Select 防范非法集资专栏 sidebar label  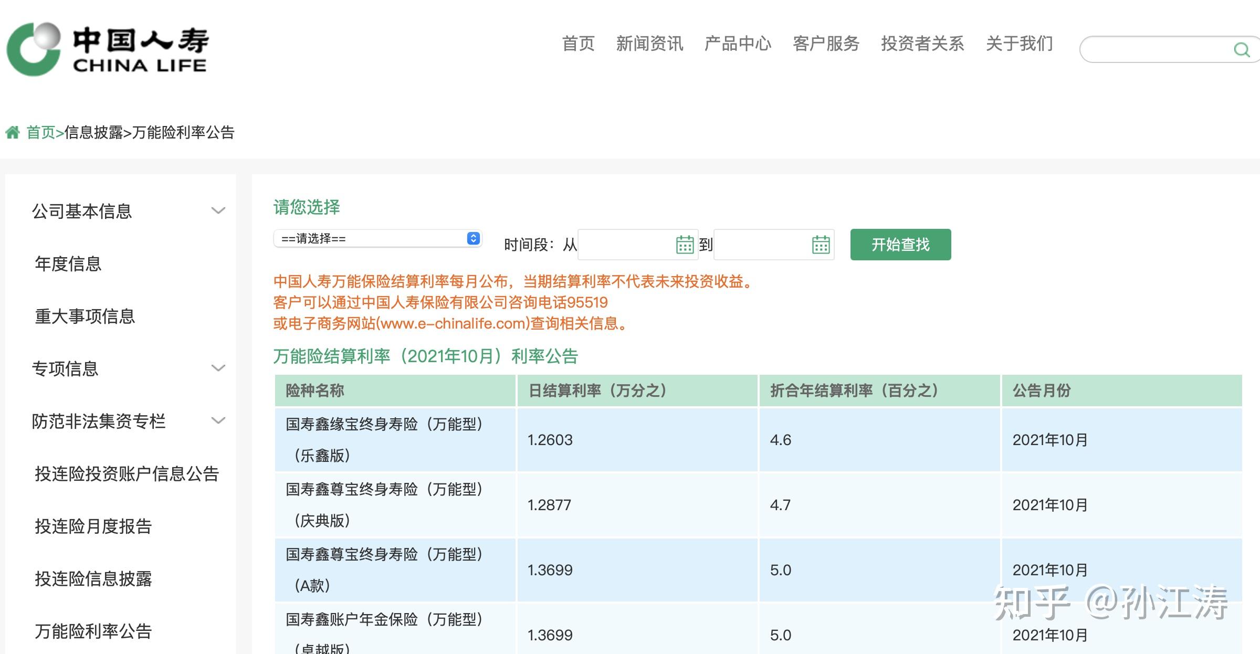[98, 421]
